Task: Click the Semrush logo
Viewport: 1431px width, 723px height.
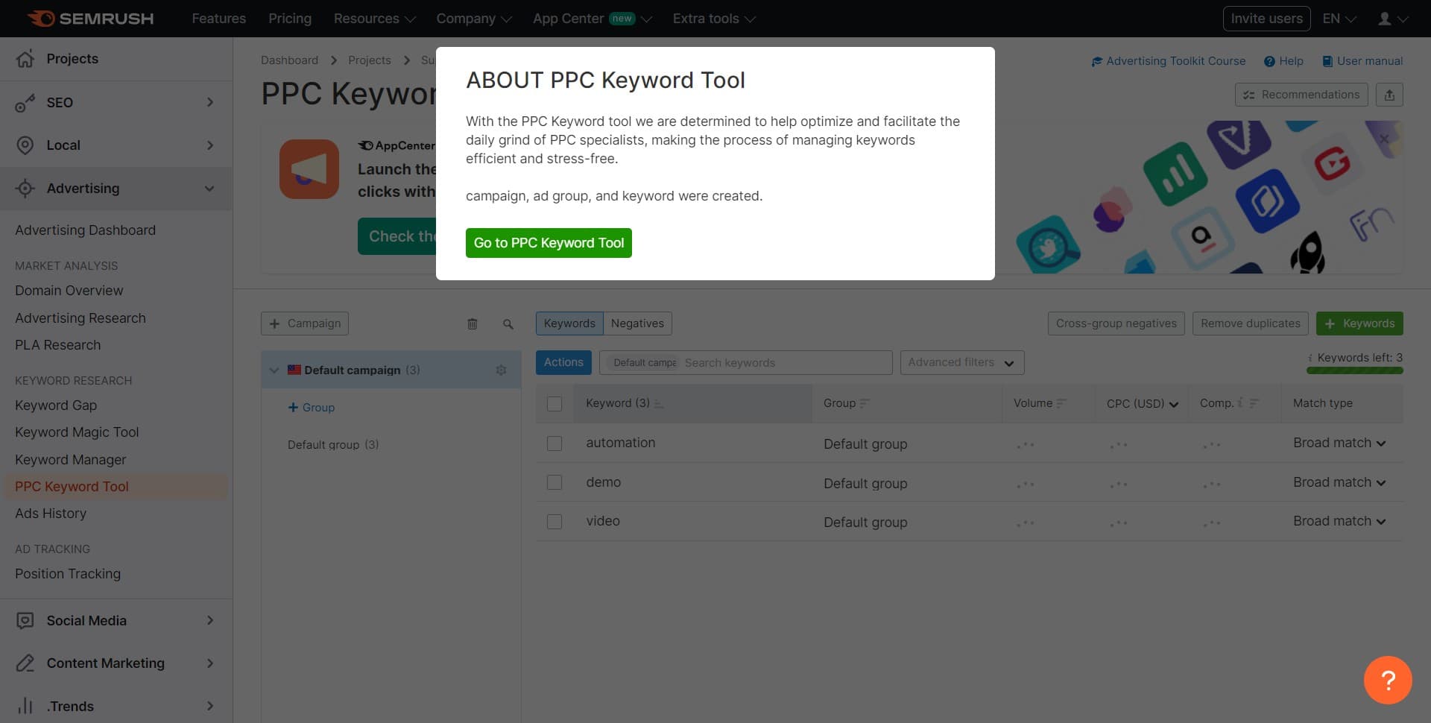Action: coord(89,18)
